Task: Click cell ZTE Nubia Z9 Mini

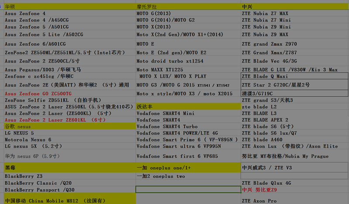Action: [295, 27]
